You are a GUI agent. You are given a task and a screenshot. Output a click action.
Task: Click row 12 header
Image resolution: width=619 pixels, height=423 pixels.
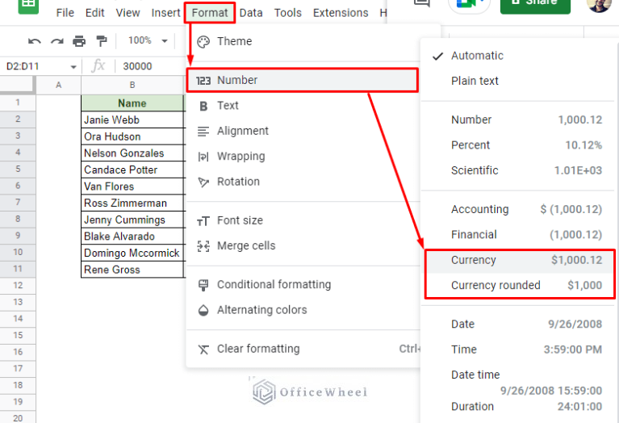[x=18, y=285]
